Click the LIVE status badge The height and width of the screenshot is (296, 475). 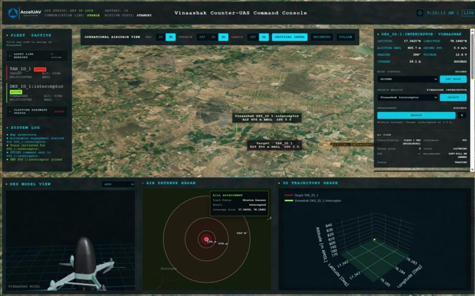point(468,13)
